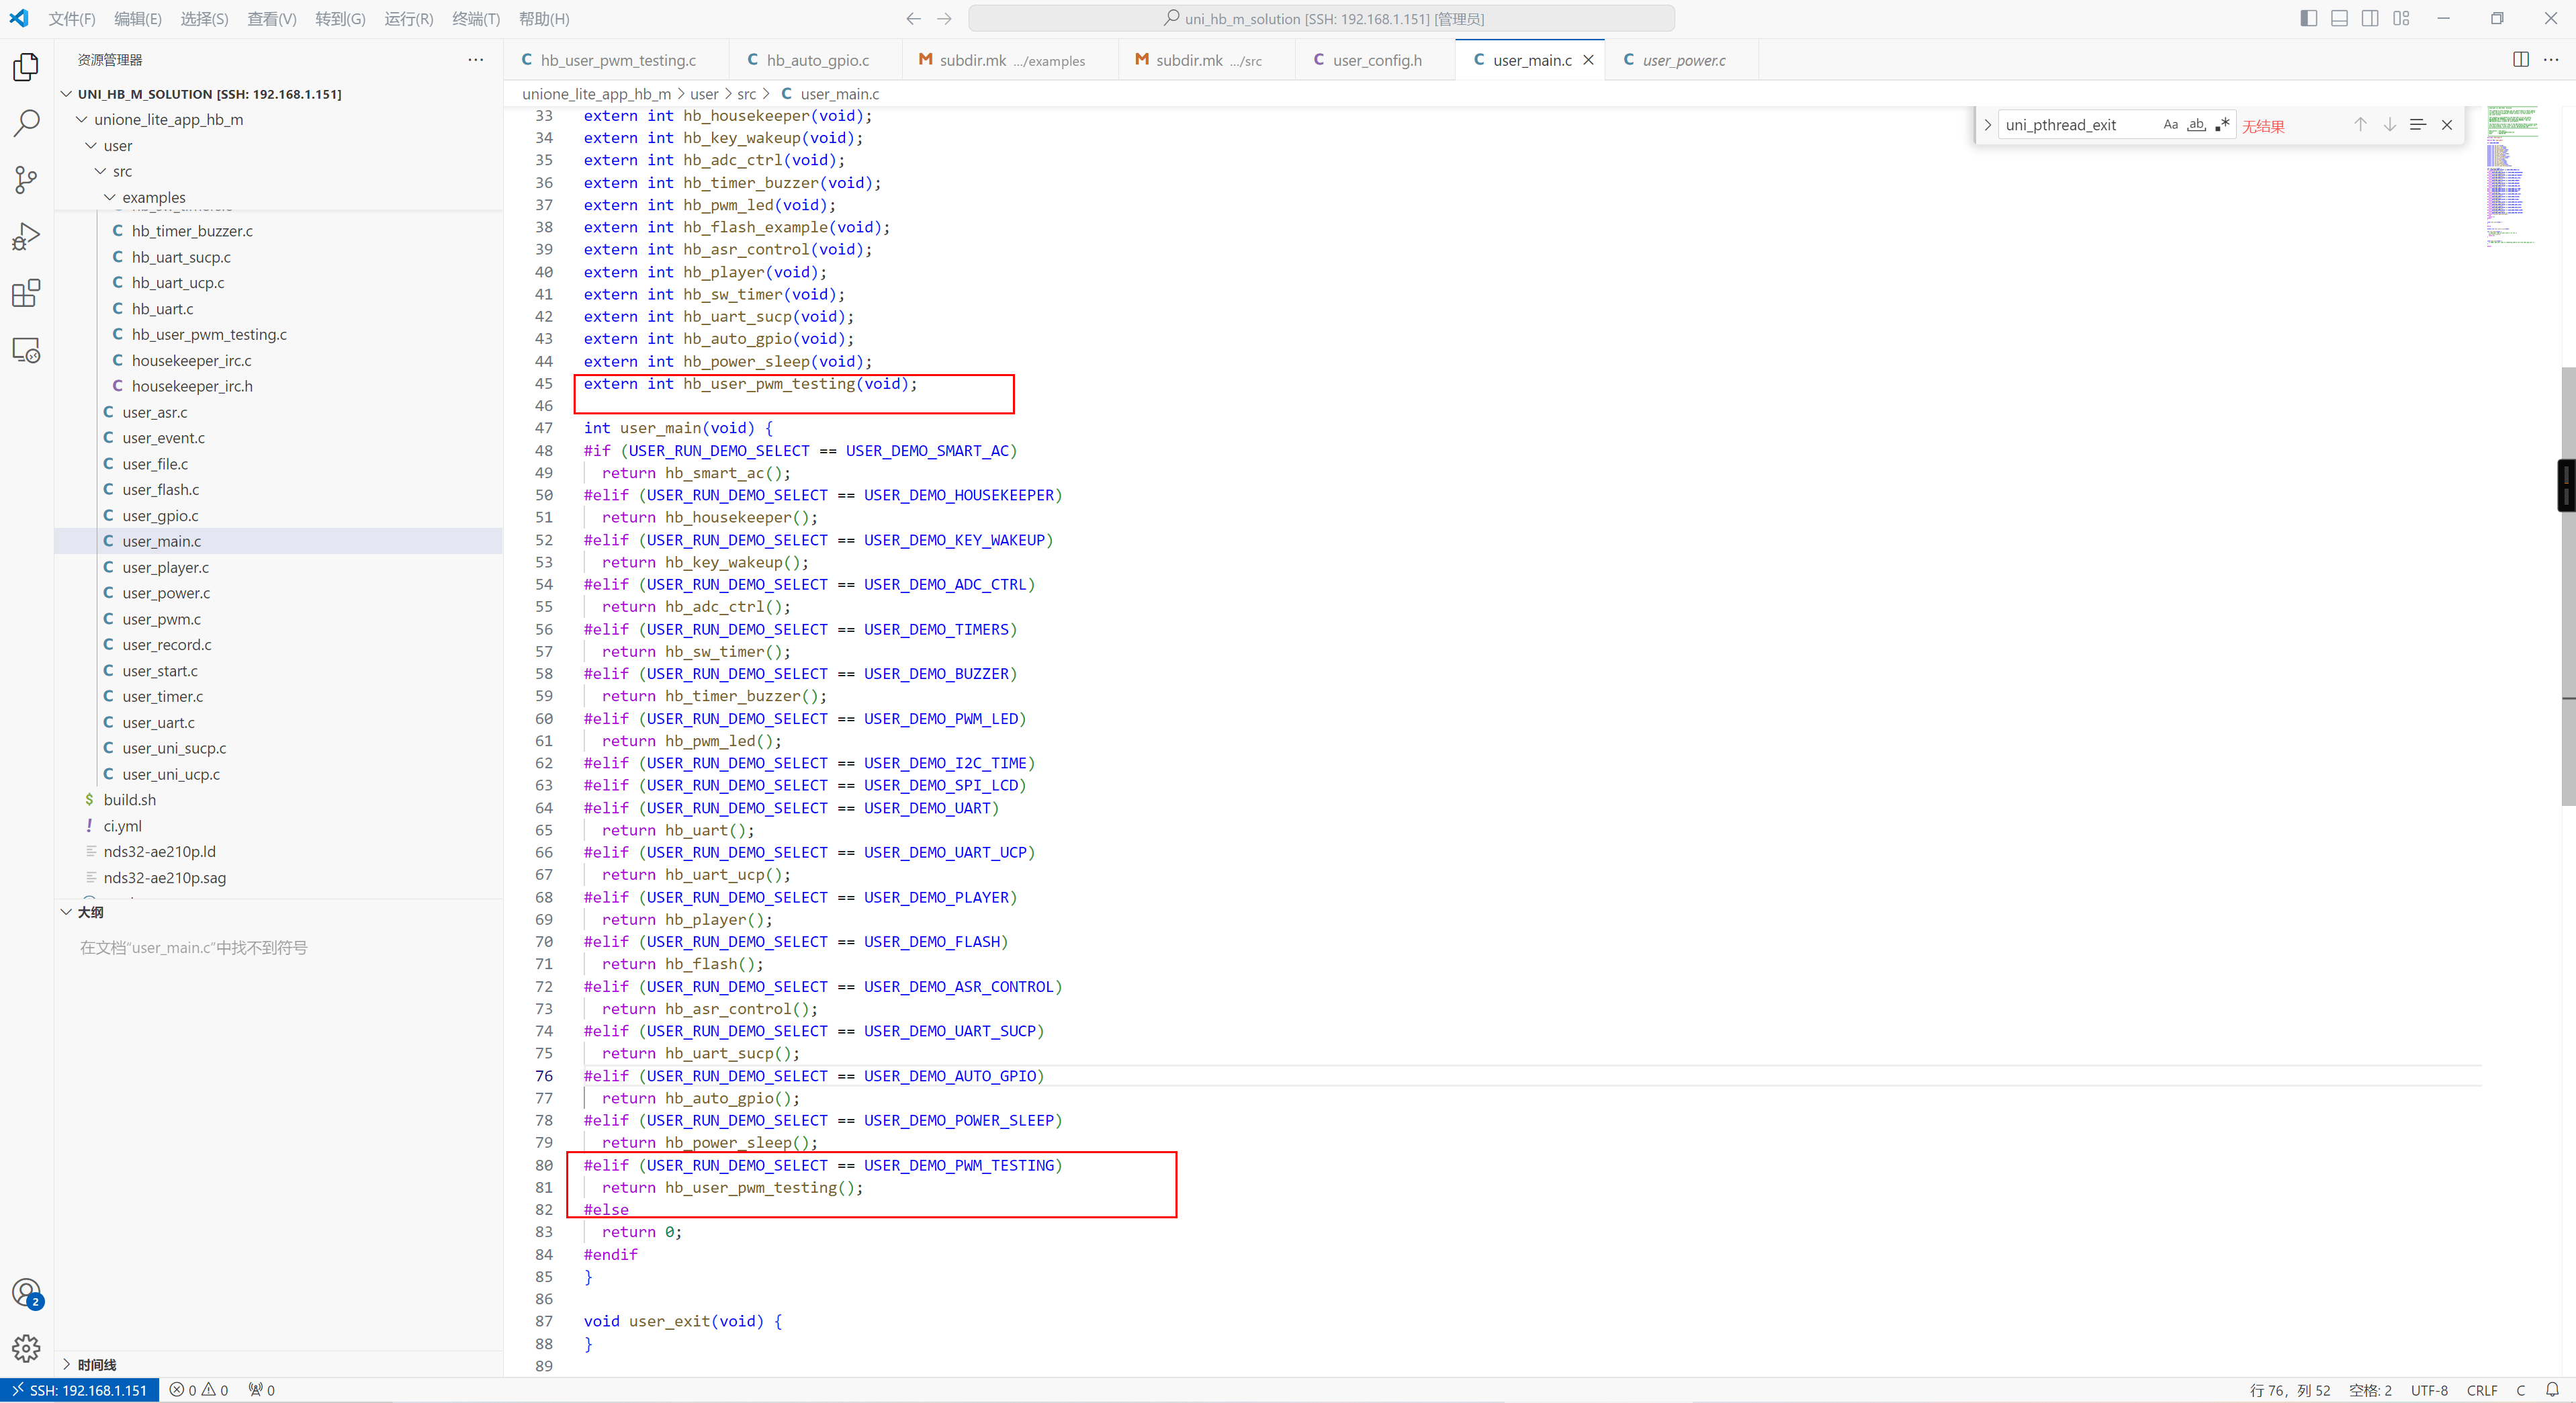Open the Search view in activity bar
Screen dimensions: 2576x1403
point(26,123)
